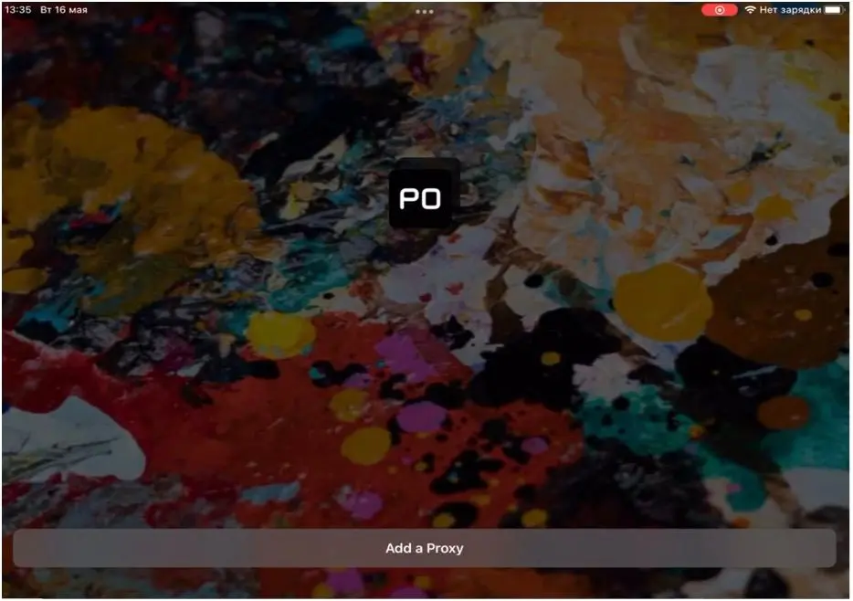Tap the 13:35 clock in status bar
Viewport: 853px width, 601px height.
pos(18,10)
